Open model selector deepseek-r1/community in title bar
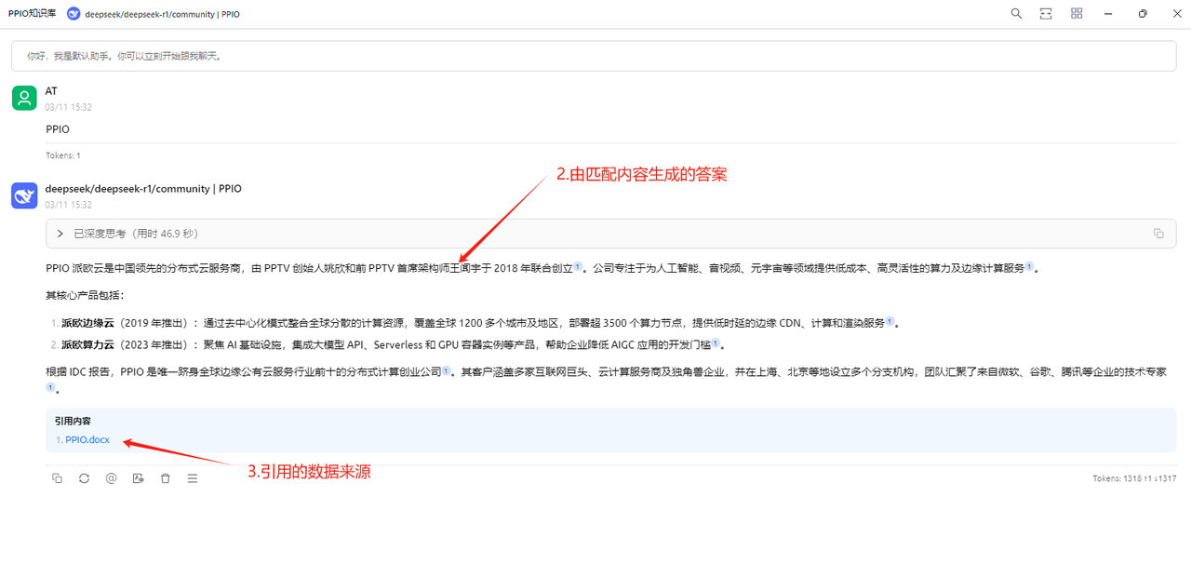The width and height of the screenshot is (1191, 564). point(162,14)
